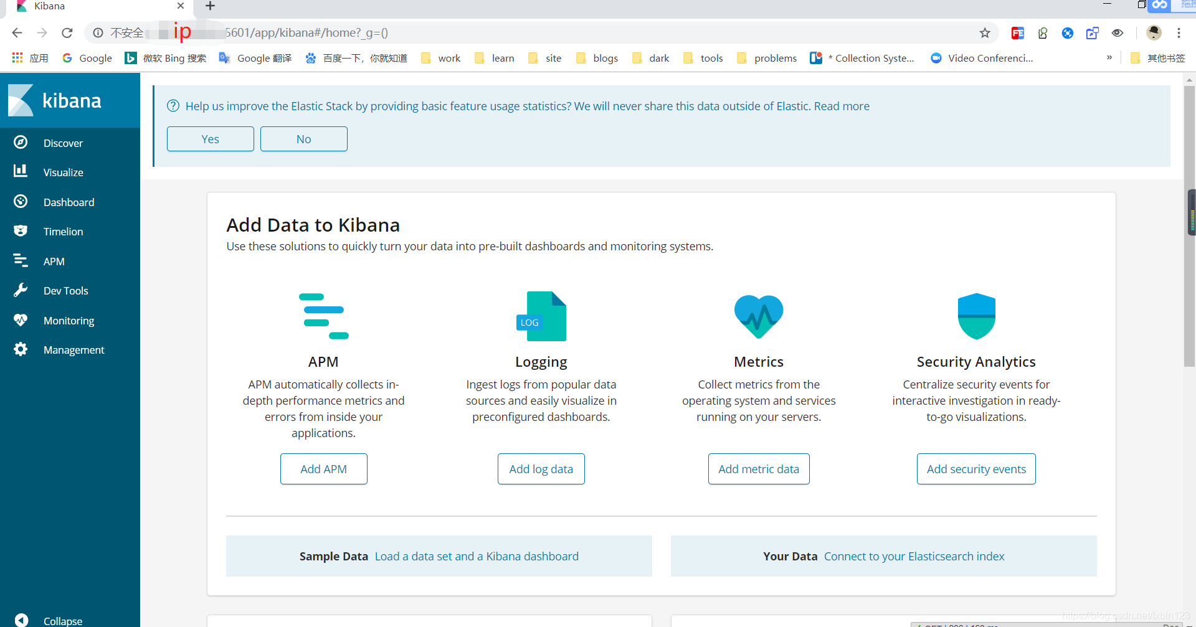Bookmark this page with the star icon
The width and height of the screenshot is (1196, 627).
[985, 33]
